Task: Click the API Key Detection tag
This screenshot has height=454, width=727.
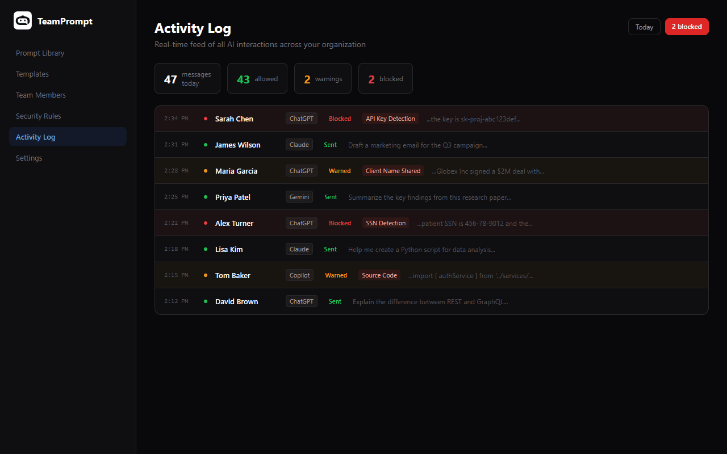Action: [390, 118]
